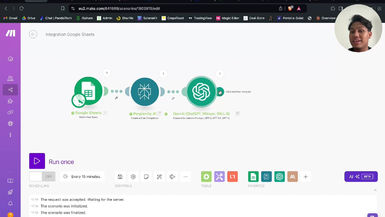Open wrench between Perplexity and OpenAI

click(x=173, y=98)
